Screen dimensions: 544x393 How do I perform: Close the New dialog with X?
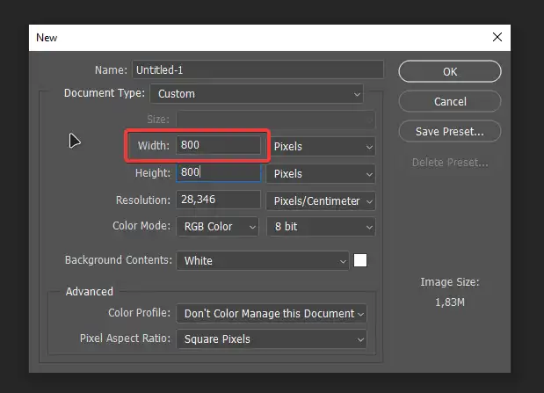point(497,38)
